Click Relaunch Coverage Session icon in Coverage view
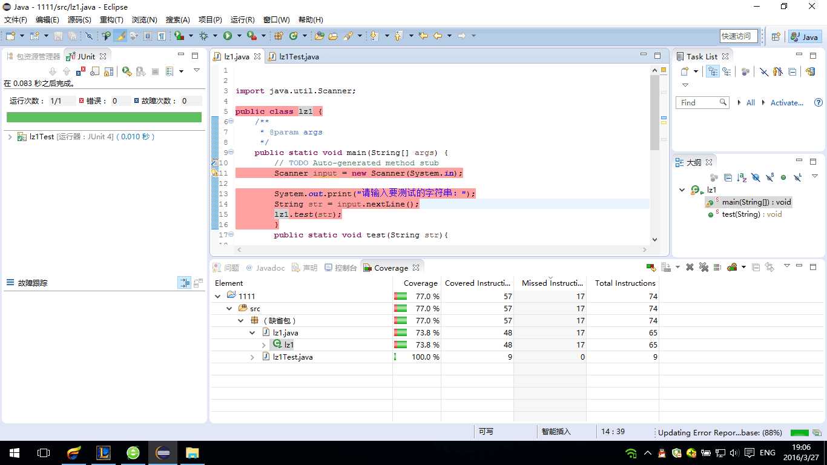 (x=651, y=267)
